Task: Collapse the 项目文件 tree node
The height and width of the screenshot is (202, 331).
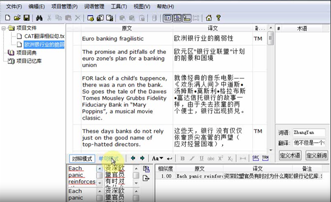Action: (x=3, y=28)
